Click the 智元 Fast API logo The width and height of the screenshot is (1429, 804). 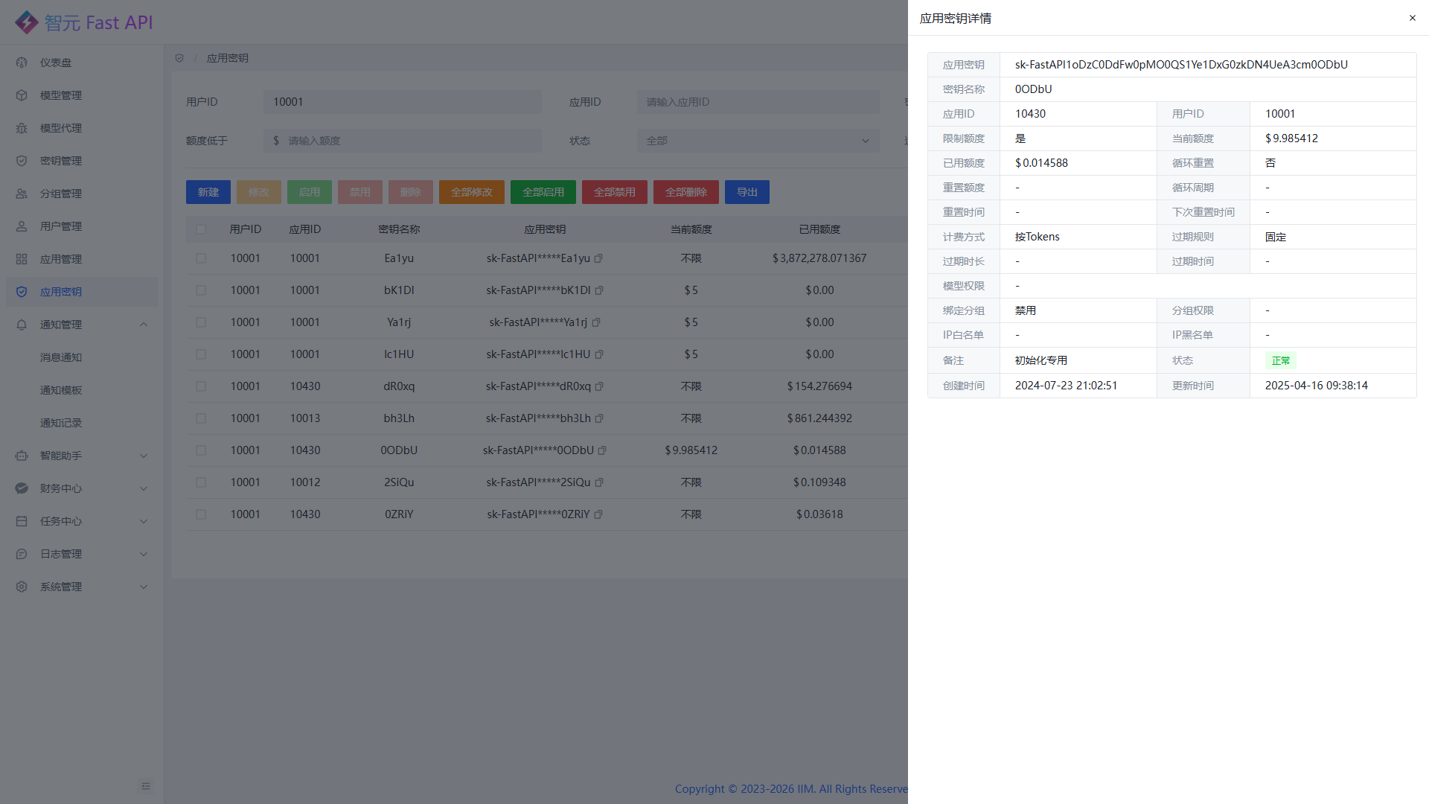(83, 22)
